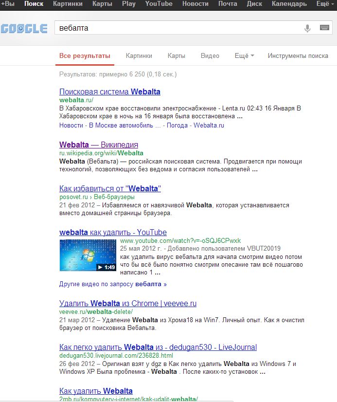
Task: Switch to Карты results tab
Action: tap(176, 56)
